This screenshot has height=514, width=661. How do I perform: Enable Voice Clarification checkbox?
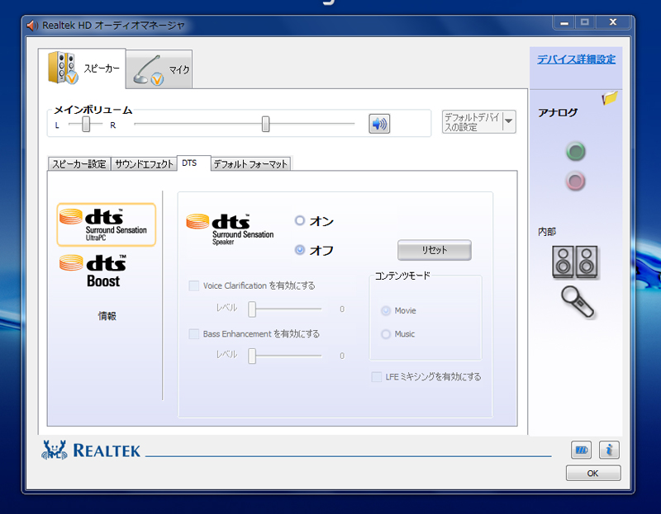click(194, 285)
